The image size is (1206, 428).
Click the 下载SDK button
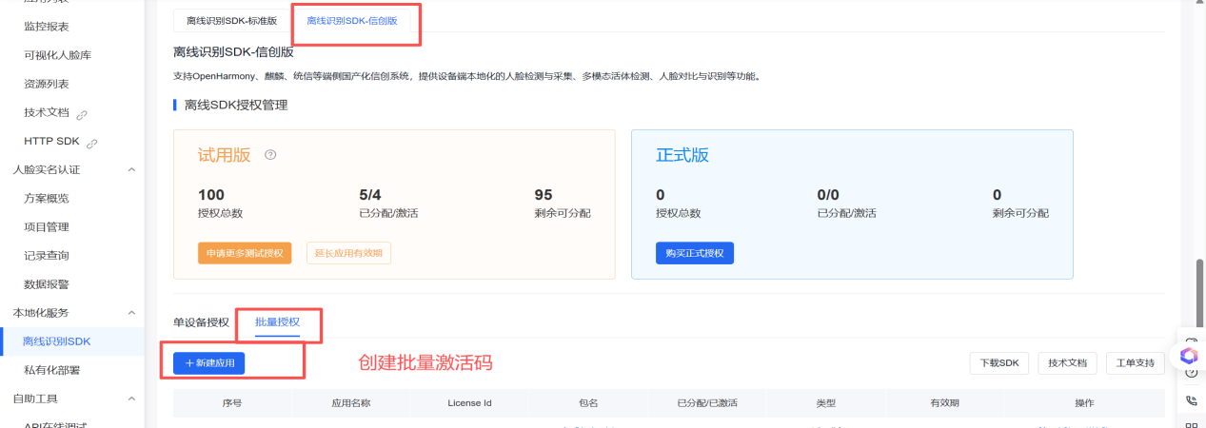[999, 363]
